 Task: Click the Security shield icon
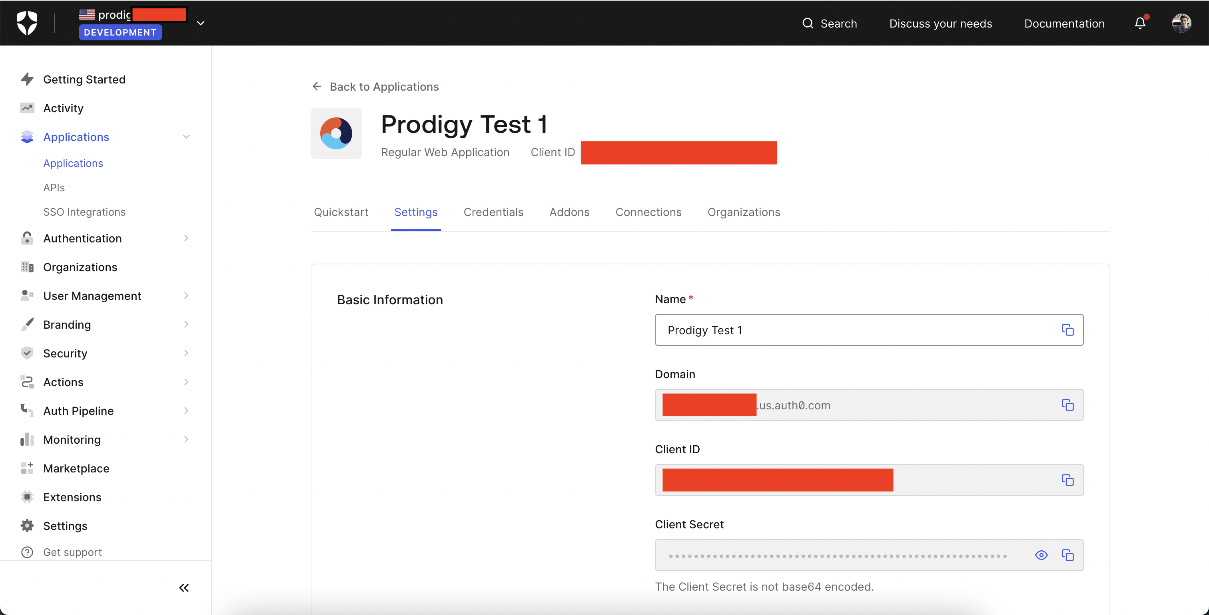(27, 353)
